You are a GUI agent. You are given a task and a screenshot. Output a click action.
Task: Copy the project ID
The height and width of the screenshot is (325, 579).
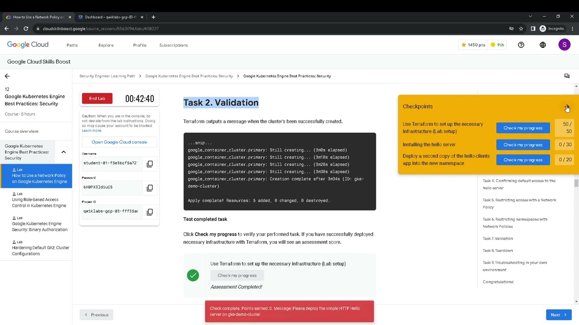click(150, 212)
